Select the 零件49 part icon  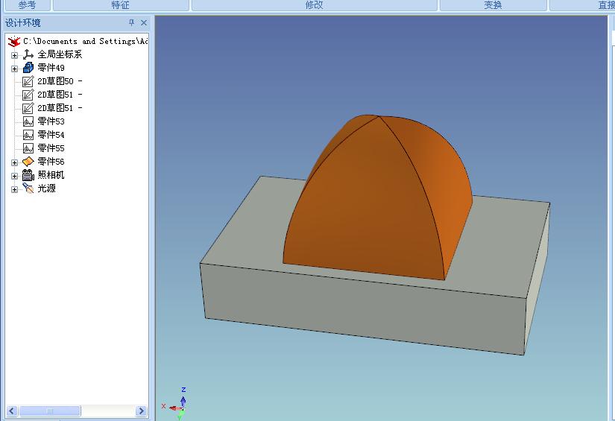(28, 68)
